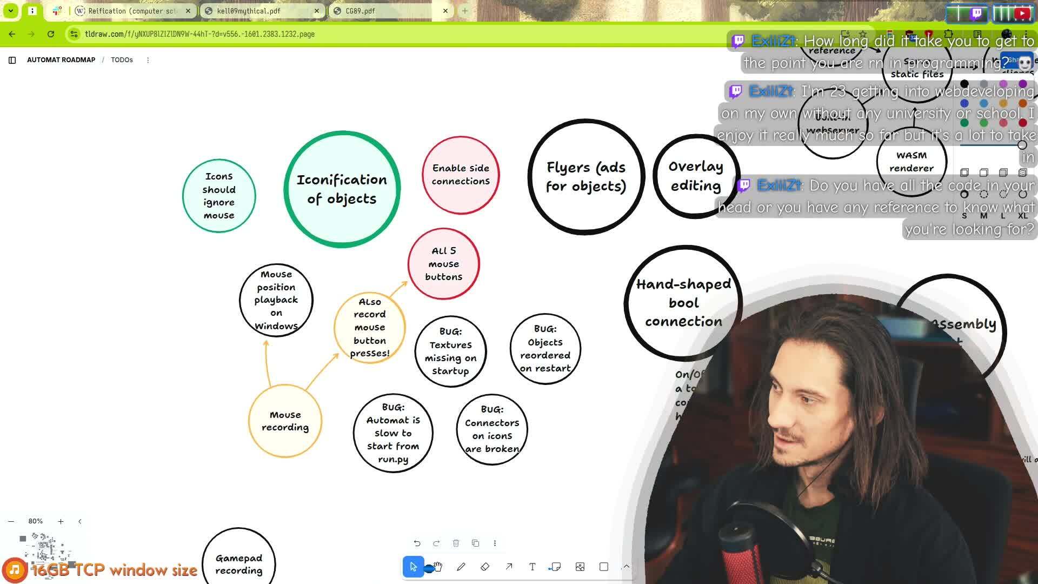Select the dashed stroke style
The width and height of the screenshot is (1038, 584).
coord(984,194)
